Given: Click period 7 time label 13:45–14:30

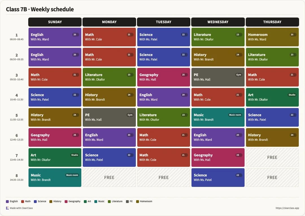Looking at the screenshot, I should [17, 160].
